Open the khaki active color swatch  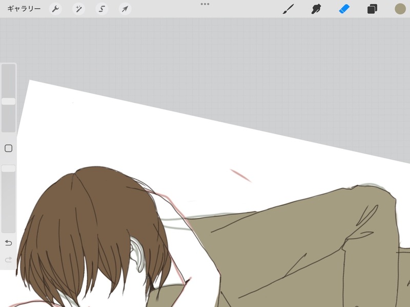tap(400, 9)
